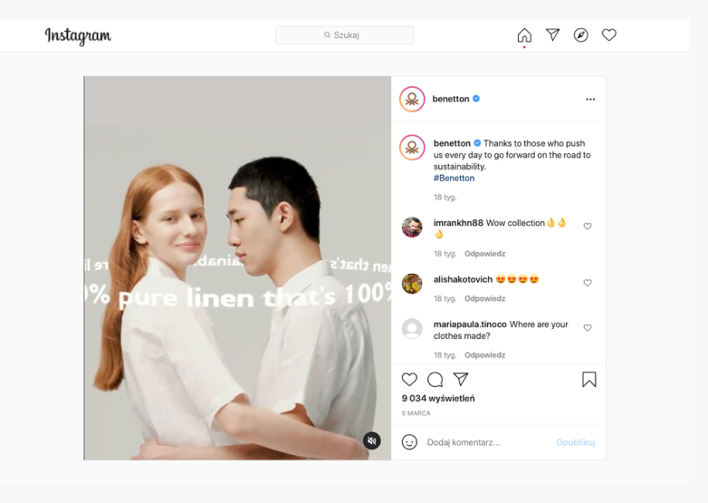Click the 18 tyg. timestamp under mariapaula.tinoco comment
Image resolution: width=708 pixels, height=503 pixels.
[x=445, y=354]
